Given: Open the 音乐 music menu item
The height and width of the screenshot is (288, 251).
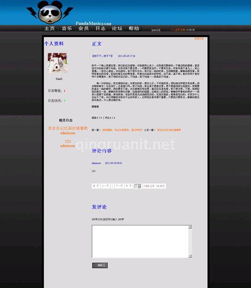Looking at the screenshot, I should click(67, 29).
